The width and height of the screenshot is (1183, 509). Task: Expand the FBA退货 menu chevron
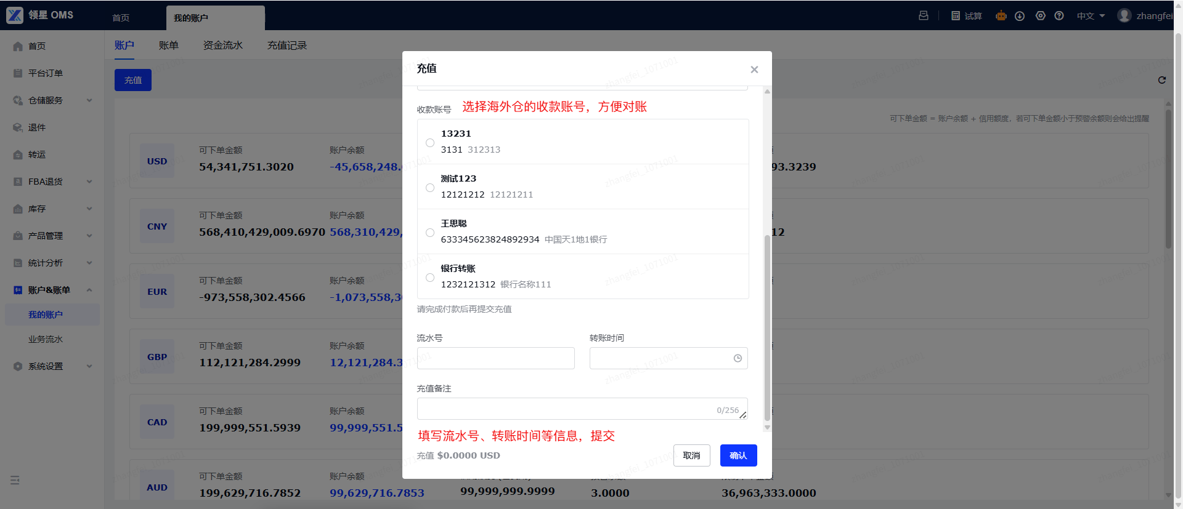coord(89,182)
